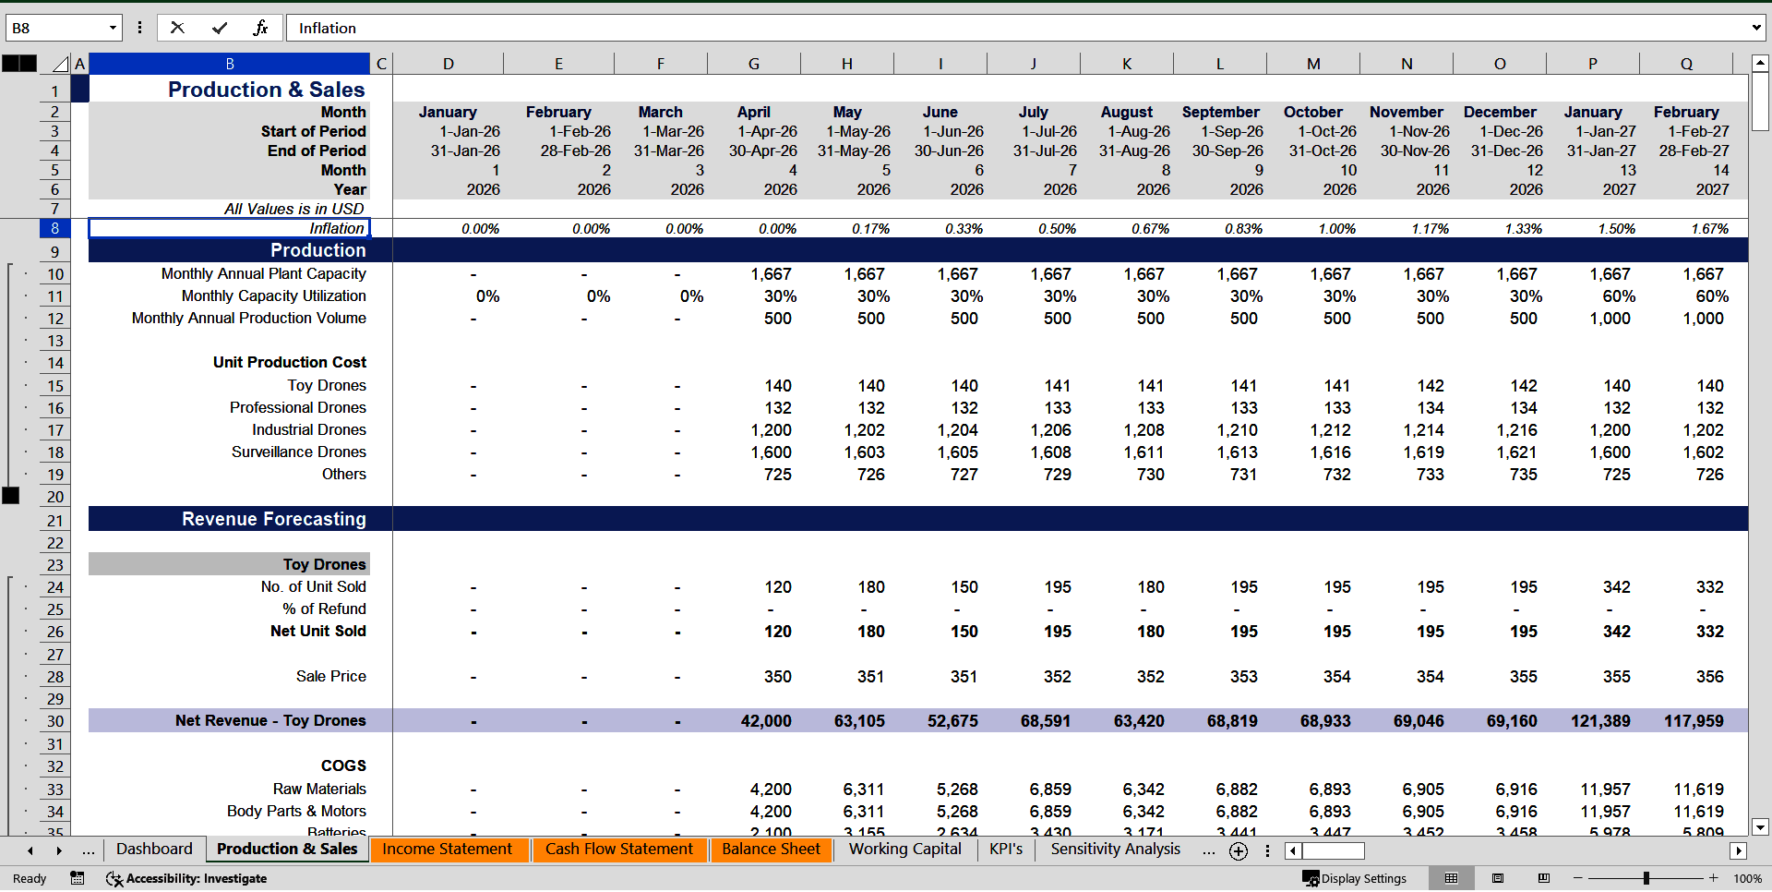Click the zoom slider handle
The height and width of the screenshot is (892, 1772).
point(1646,878)
